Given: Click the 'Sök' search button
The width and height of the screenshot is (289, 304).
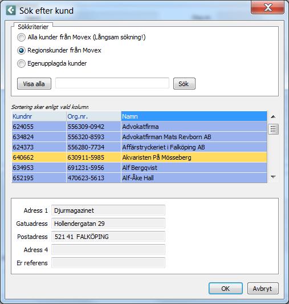Looking at the screenshot, I should pos(184,84).
